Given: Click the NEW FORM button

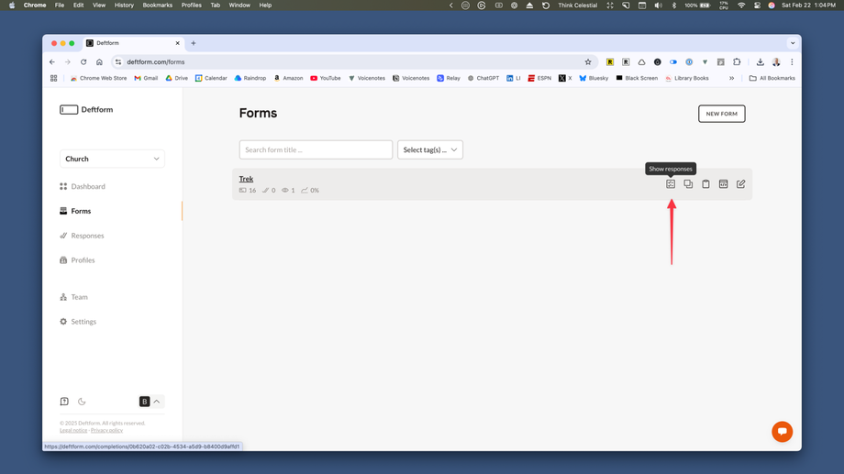Looking at the screenshot, I should point(722,114).
